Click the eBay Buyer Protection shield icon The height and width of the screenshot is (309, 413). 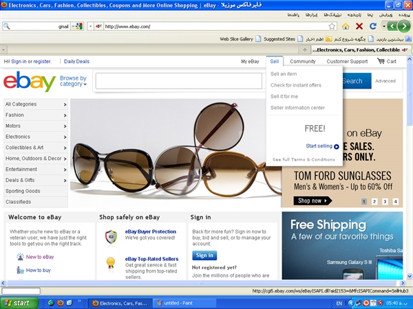(110, 237)
